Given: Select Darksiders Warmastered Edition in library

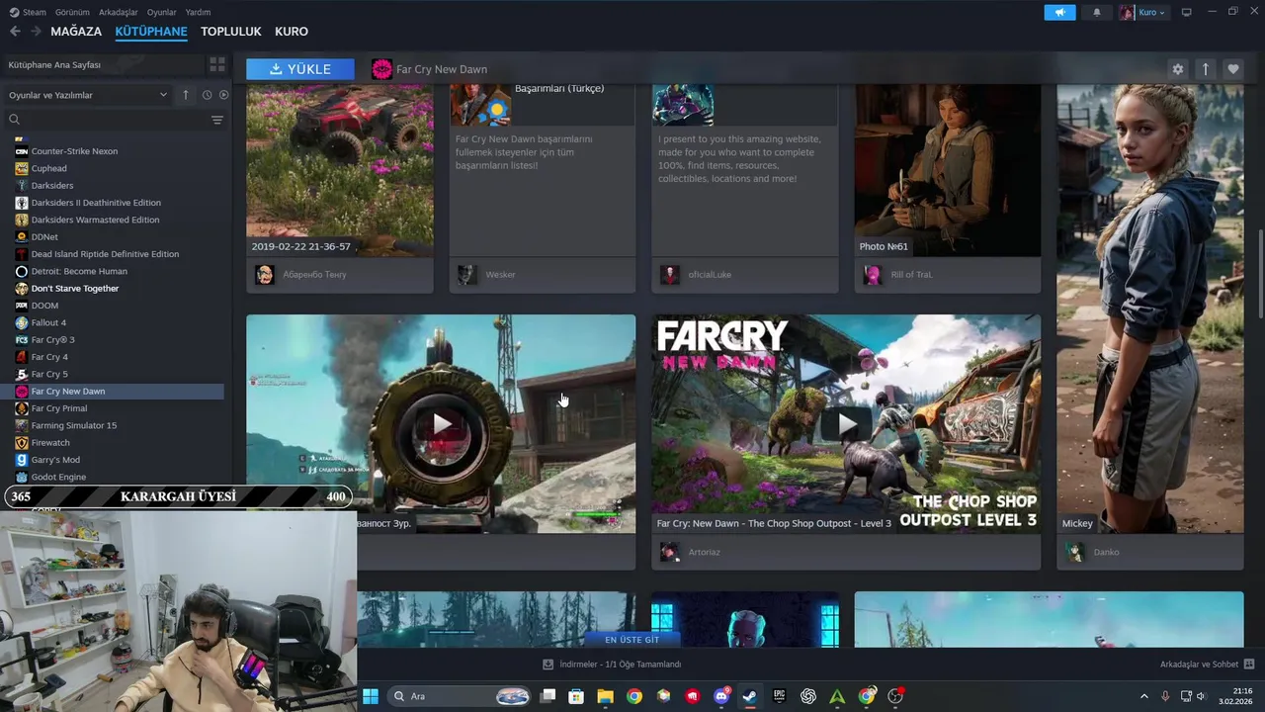Looking at the screenshot, I should (x=95, y=220).
